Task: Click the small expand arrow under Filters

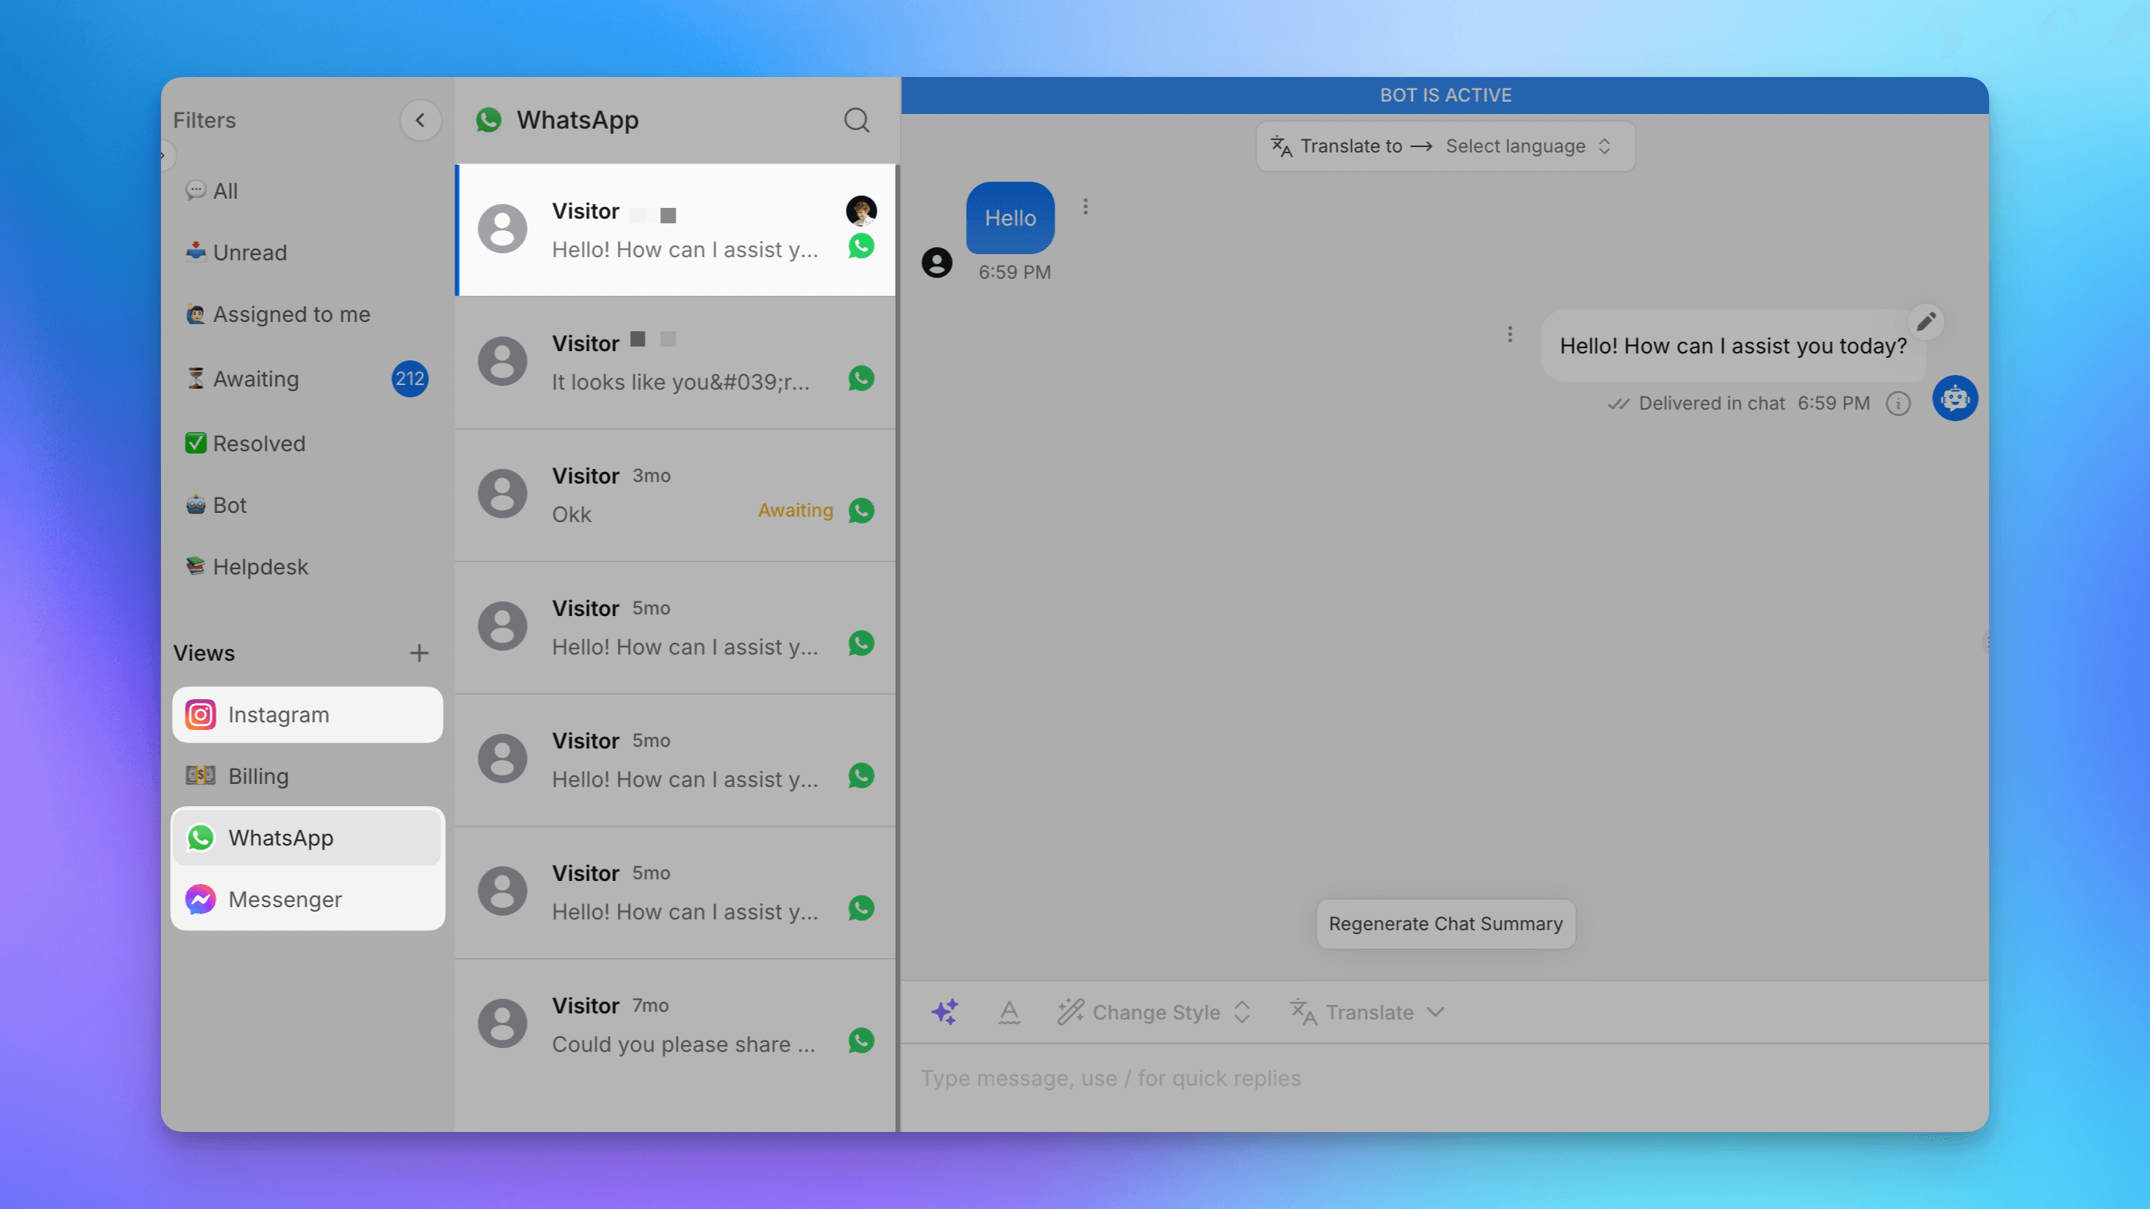Action: (x=163, y=156)
